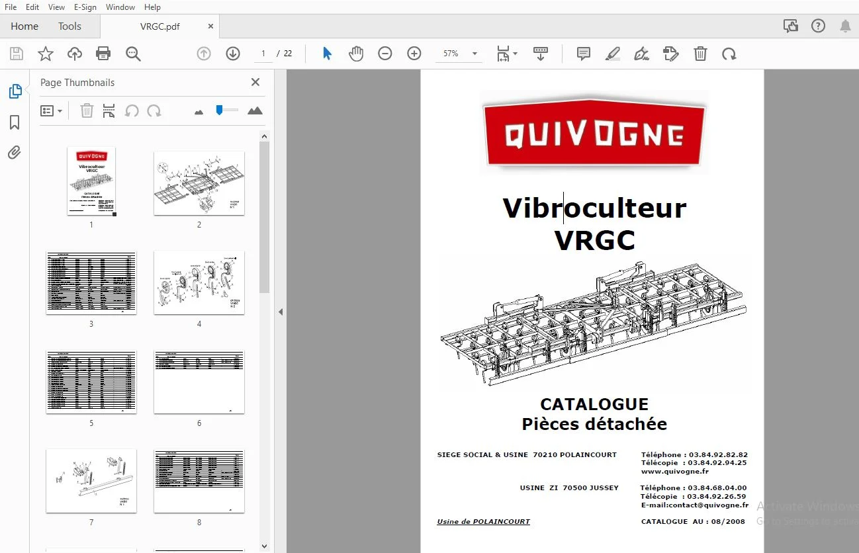This screenshot has height=553, width=859.
Task: Open the Edit menu
Action: (32, 7)
